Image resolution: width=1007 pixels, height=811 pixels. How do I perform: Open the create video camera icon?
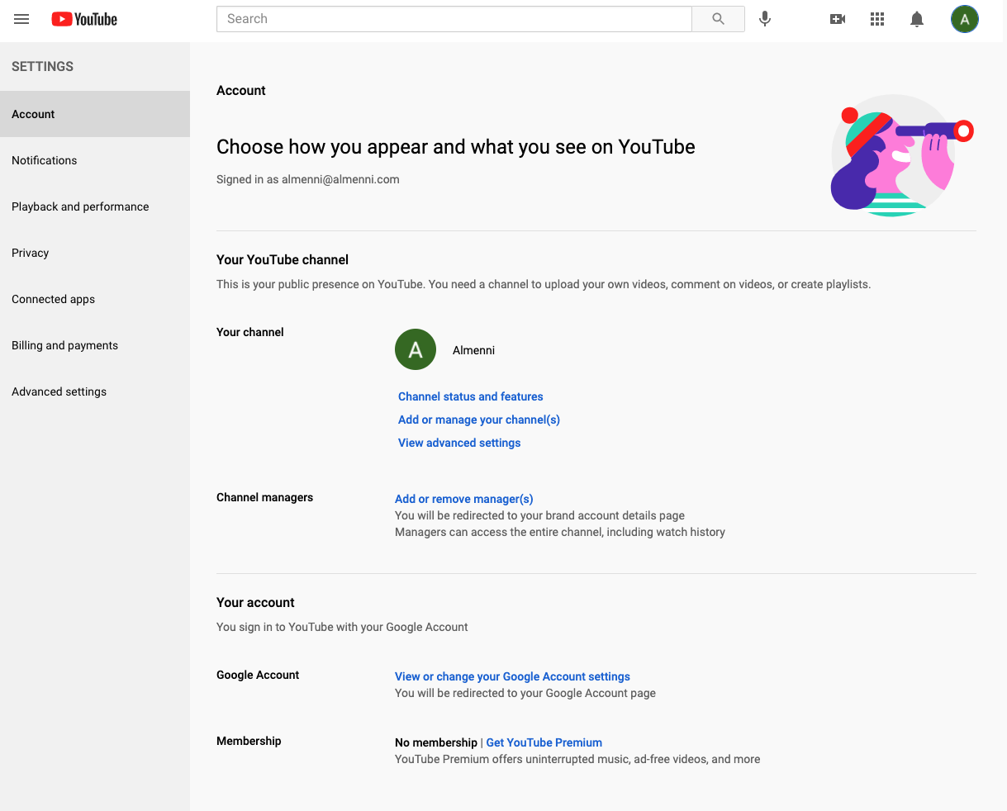(838, 19)
